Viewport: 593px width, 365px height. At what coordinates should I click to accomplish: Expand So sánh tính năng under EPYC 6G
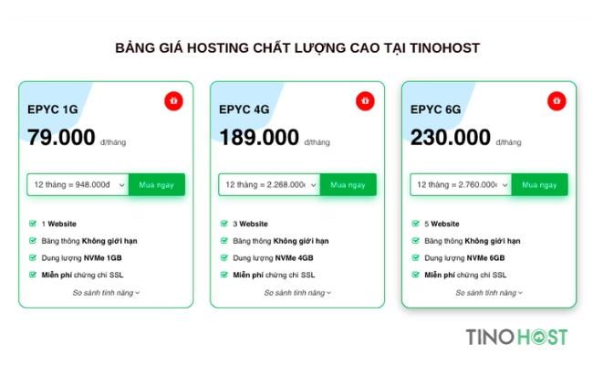489,293
